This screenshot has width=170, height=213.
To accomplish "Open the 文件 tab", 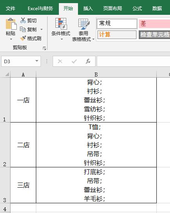I will (x=11, y=9).
